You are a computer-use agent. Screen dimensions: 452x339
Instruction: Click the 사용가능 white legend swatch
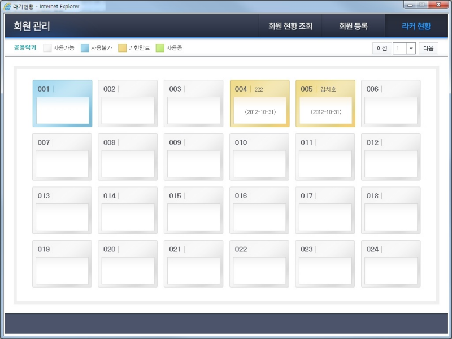point(47,48)
